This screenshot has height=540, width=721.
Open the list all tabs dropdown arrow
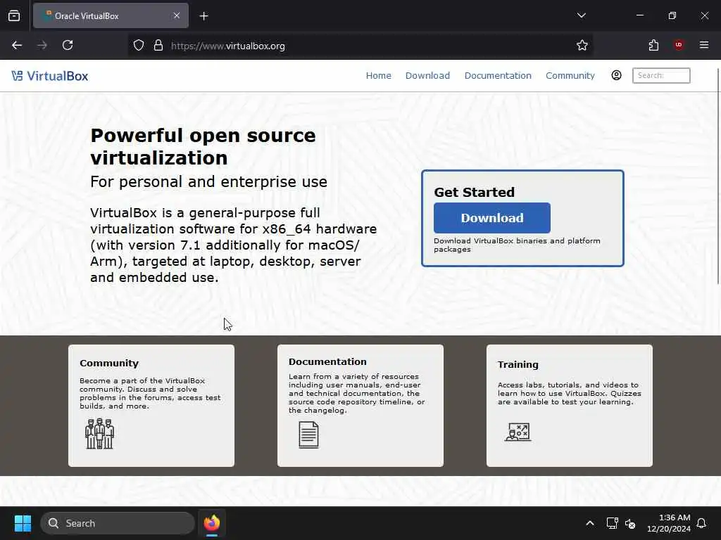[581, 15]
